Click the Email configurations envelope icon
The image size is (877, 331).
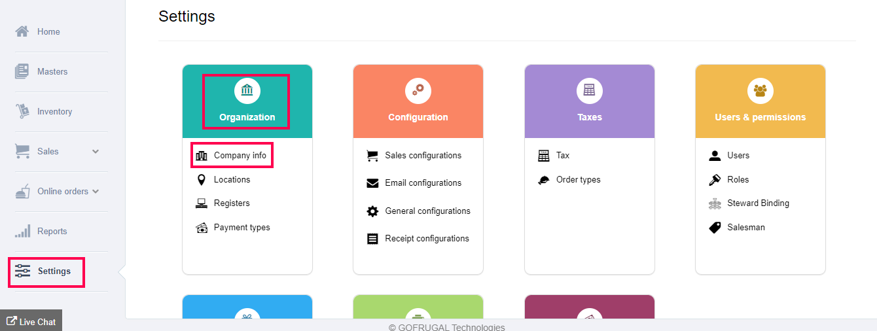click(372, 184)
